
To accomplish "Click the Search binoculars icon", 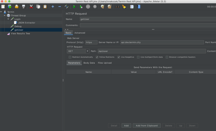I will click(117, 6).
